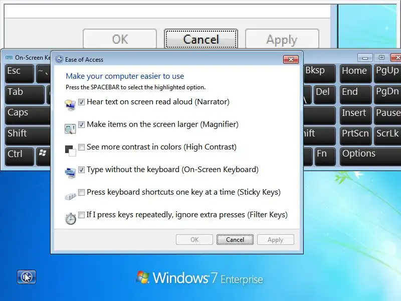The width and height of the screenshot is (401, 301).
Task: Tap the ScrLk key on On-Screen Keyboard
Action: click(387, 136)
